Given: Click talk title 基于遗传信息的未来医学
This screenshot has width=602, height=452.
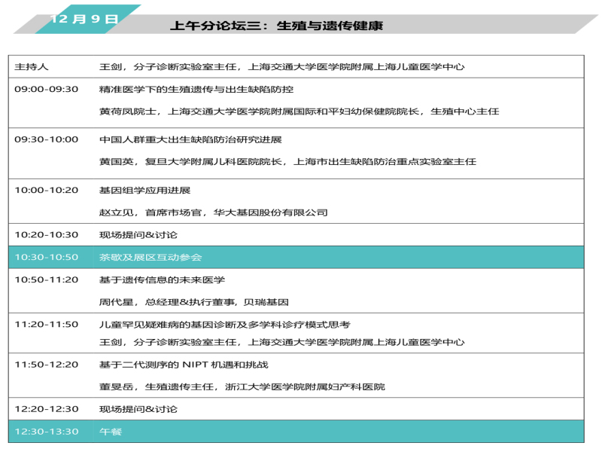Looking at the screenshot, I should pyautogui.click(x=162, y=279).
